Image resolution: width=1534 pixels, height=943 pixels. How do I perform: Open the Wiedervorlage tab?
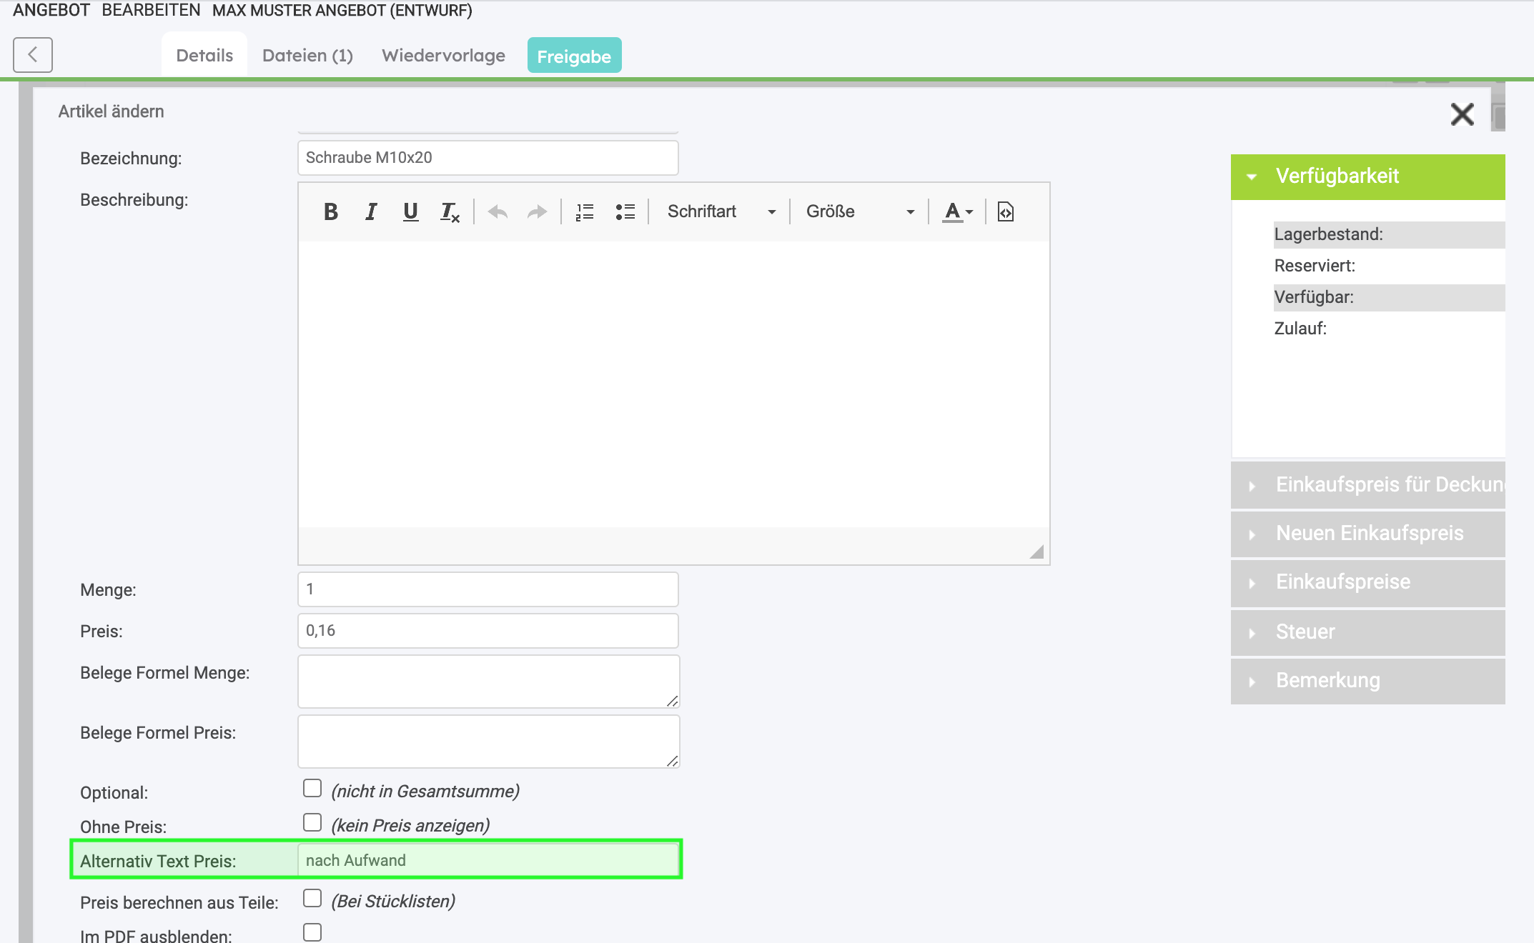point(443,56)
